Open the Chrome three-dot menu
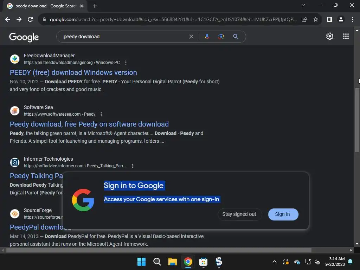This screenshot has height=270, width=360. (x=352, y=20)
